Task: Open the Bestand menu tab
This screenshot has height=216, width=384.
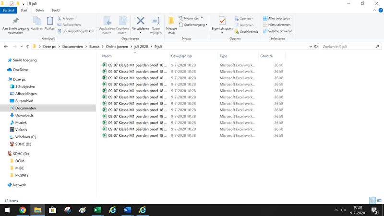Action: 8,10
